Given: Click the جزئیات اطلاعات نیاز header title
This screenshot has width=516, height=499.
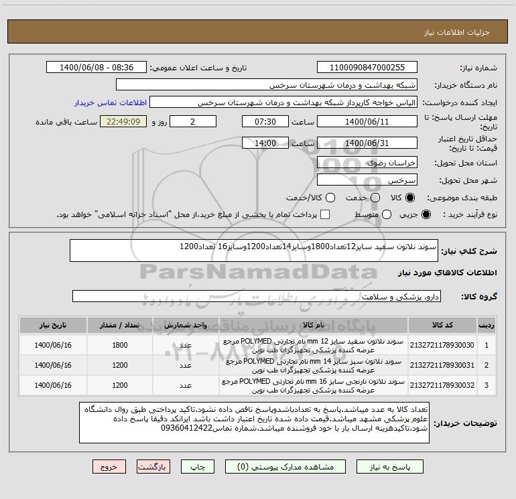Looking at the screenshot, I should [x=457, y=32].
